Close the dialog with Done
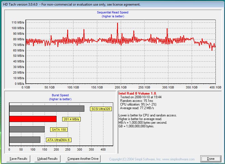 point(211,159)
